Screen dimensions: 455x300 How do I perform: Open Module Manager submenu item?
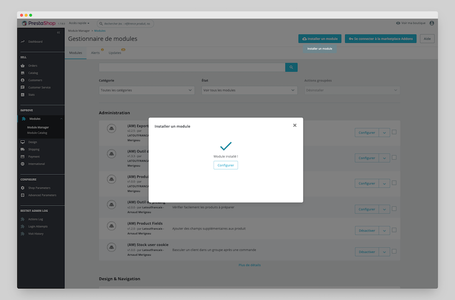coord(38,127)
